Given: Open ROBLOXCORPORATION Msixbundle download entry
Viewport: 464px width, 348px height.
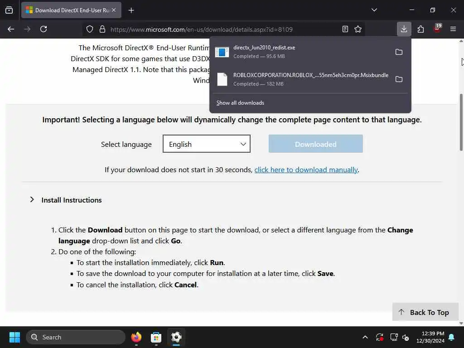Looking at the screenshot, I should 302,79.
